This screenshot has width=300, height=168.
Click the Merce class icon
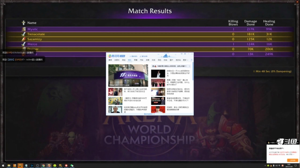pos(23,44)
